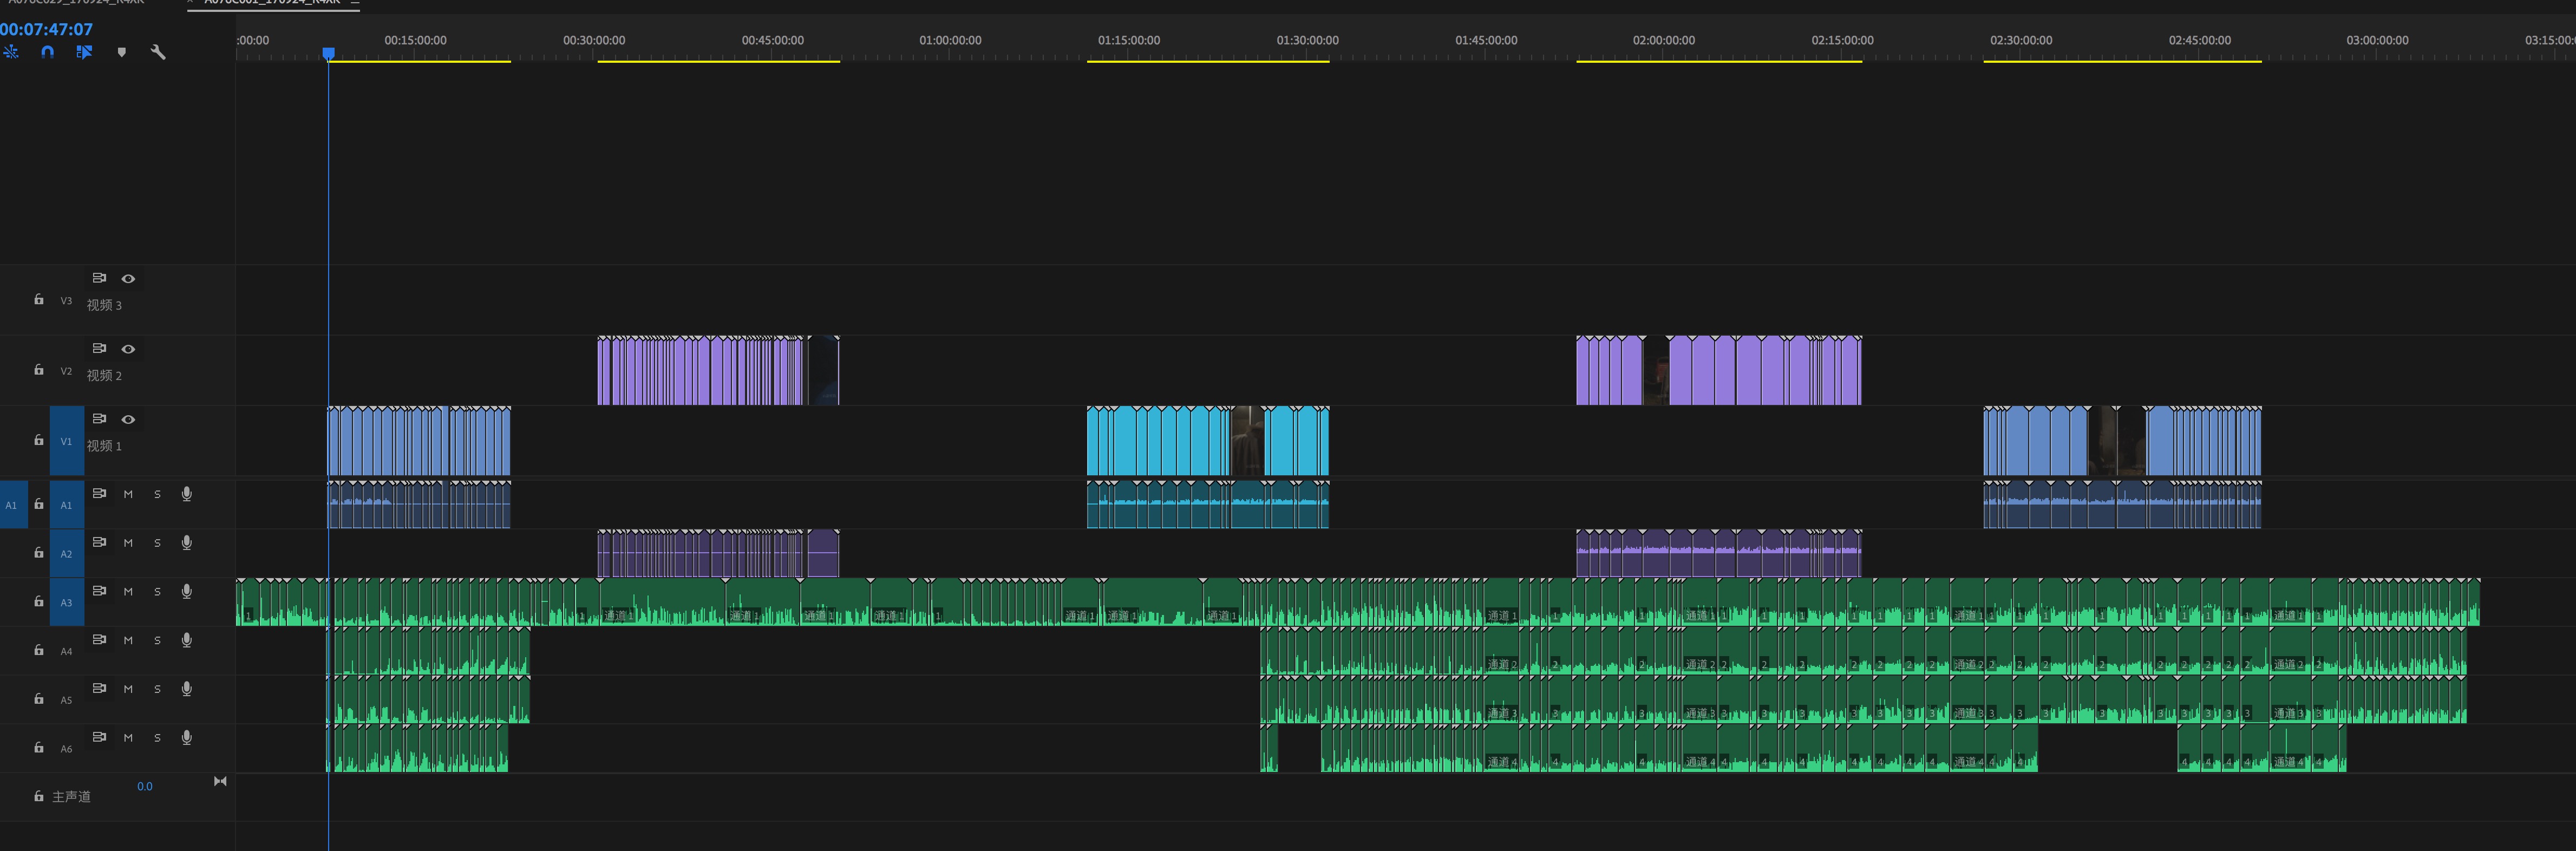Enable voice-over record on track A1
The image size is (2576, 851).
186,494
